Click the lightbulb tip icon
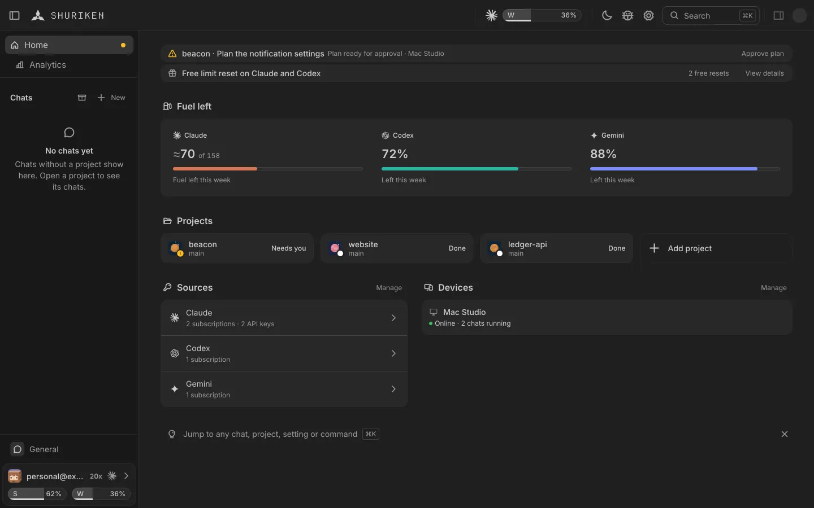Screen dimensions: 814x508 [x=172, y=434]
